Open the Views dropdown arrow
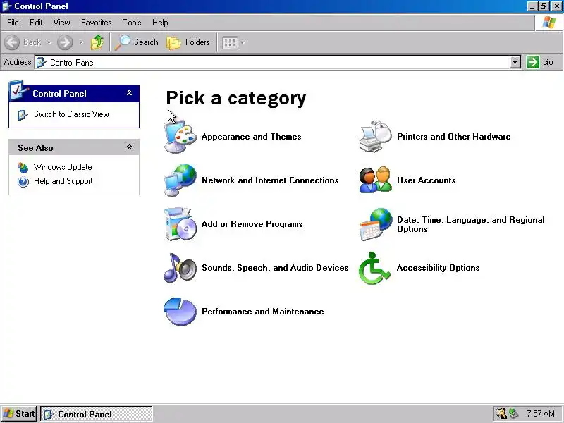Viewport: 564px width, 423px height. (243, 43)
